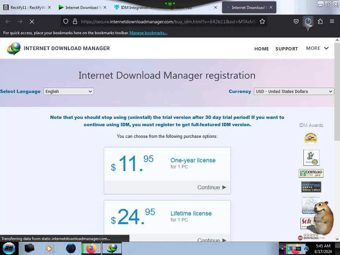This screenshot has width=340, height=255.
Task: Close the Rectify11 tab
Action: [x=49, y=7]
